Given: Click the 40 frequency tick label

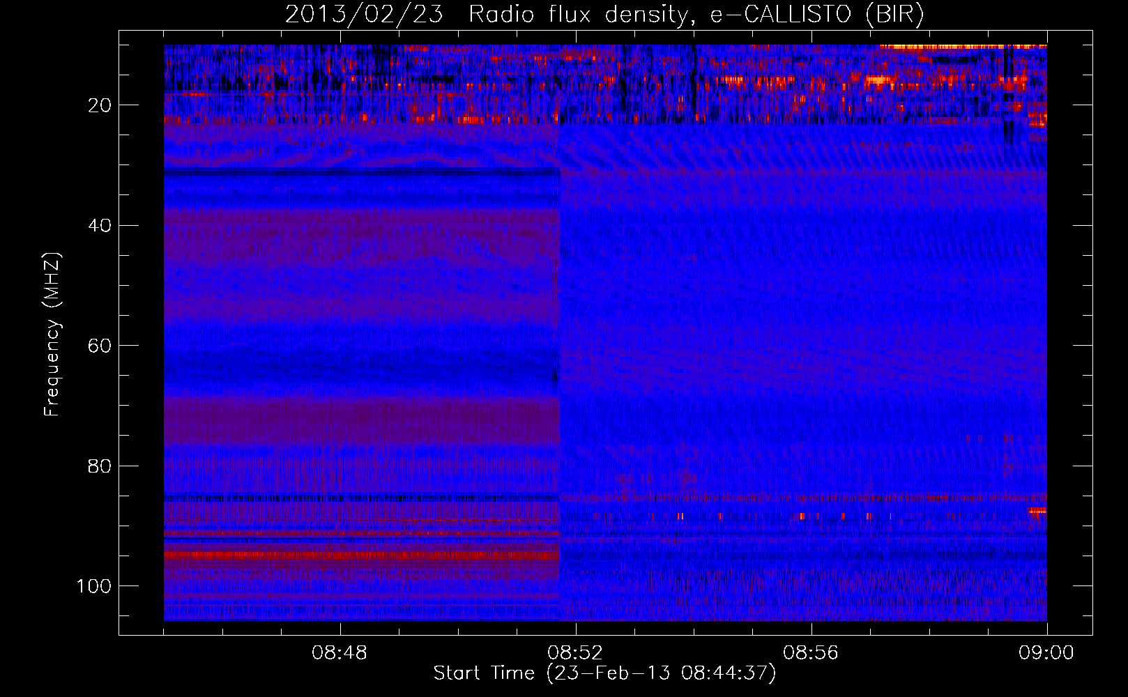Looking at the screenshot, I should point(100,226).
